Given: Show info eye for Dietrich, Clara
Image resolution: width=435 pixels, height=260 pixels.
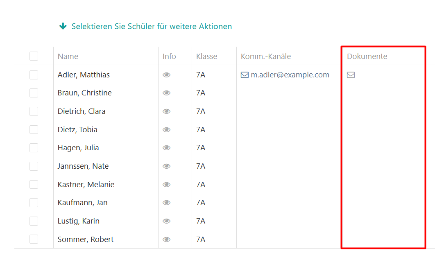Looking at the screenshot, I should tap(166, 111).
